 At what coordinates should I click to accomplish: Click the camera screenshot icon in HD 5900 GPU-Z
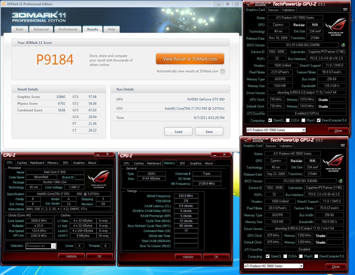tap(345, 9)
